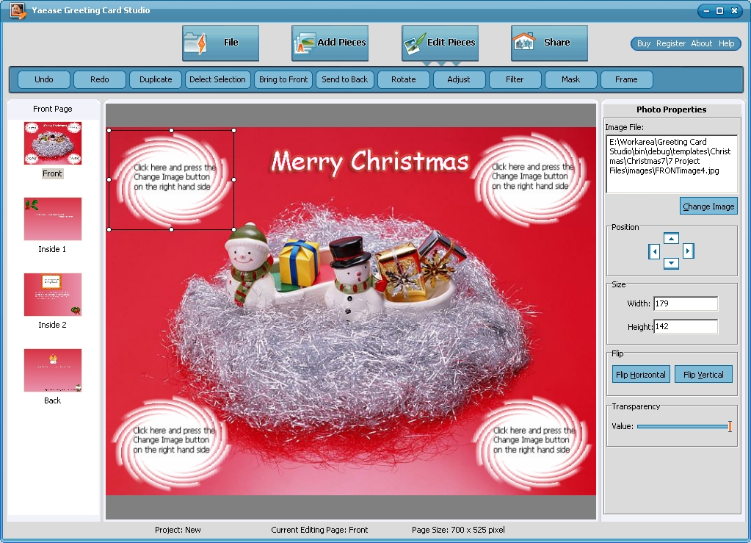Duplicate the selected piece

(156, 79)
